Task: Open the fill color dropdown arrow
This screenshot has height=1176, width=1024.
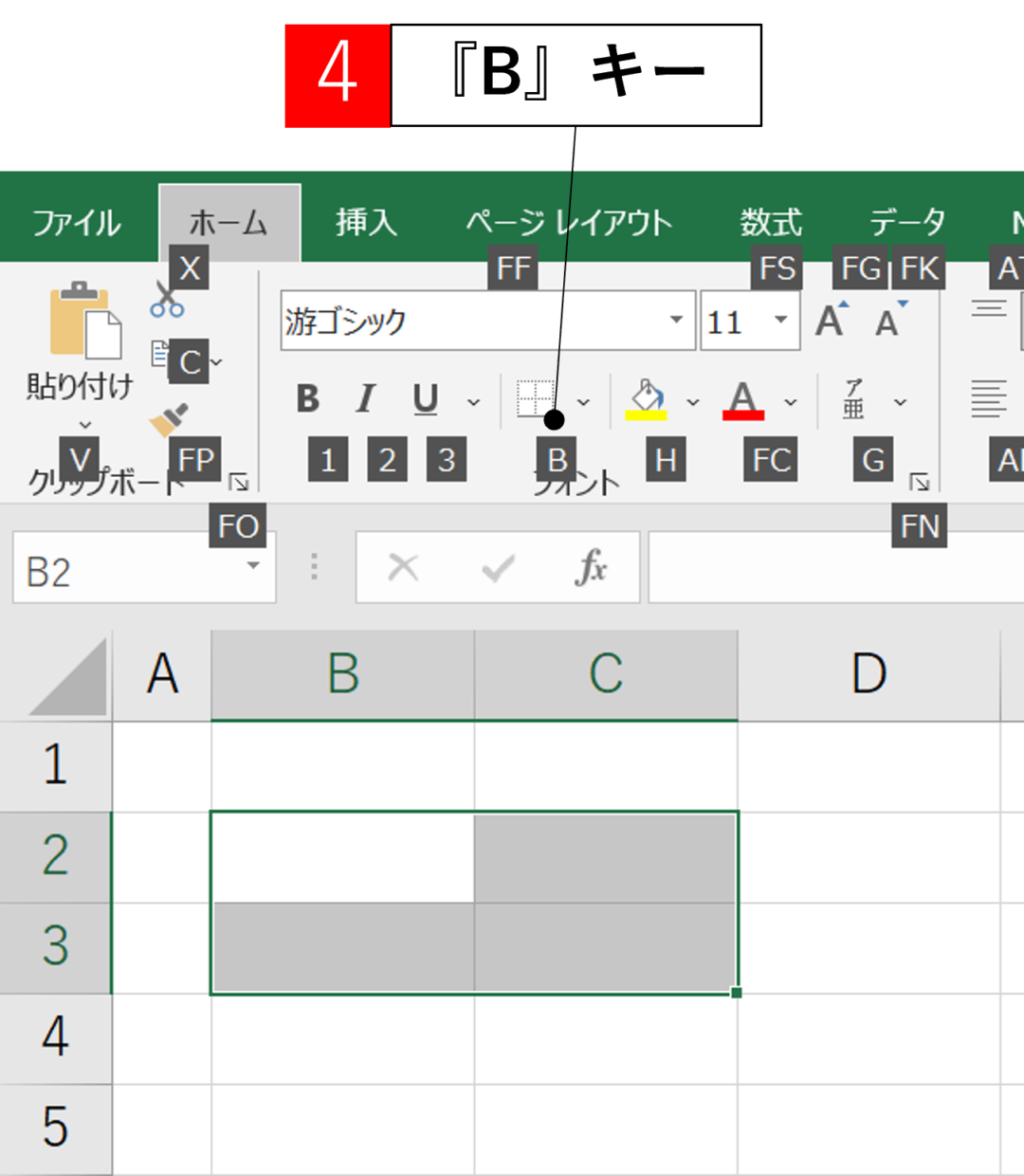Action: [693, 402]
